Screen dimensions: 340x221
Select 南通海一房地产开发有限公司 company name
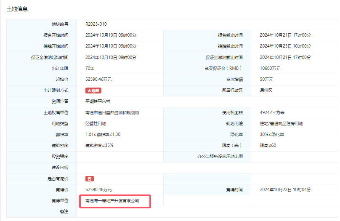tap(112, 201)
